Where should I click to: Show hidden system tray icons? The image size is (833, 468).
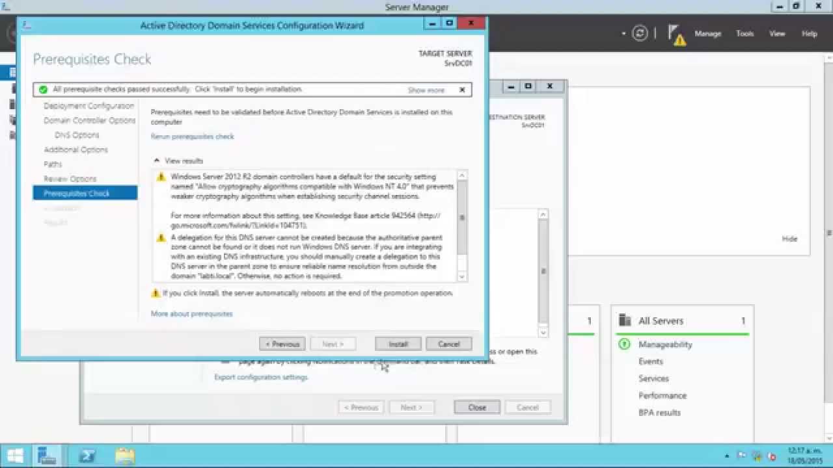pyautogui.click(x=727, y=456)
